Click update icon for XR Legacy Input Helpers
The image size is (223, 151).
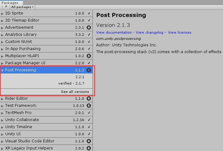[x=89, y=148]
